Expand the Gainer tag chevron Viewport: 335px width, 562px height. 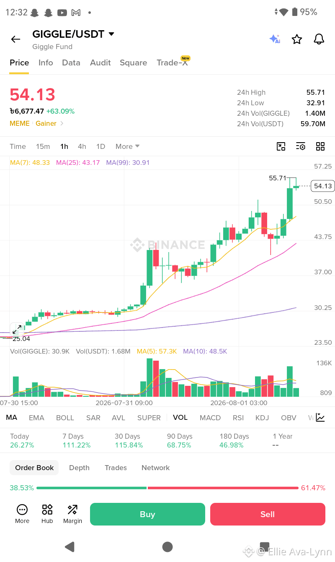point(62,123)
